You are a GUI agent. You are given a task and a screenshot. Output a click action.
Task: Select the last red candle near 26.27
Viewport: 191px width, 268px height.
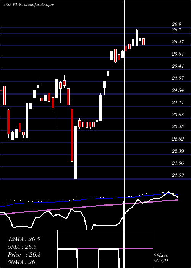pyautogui.click(x=144, y=42)
